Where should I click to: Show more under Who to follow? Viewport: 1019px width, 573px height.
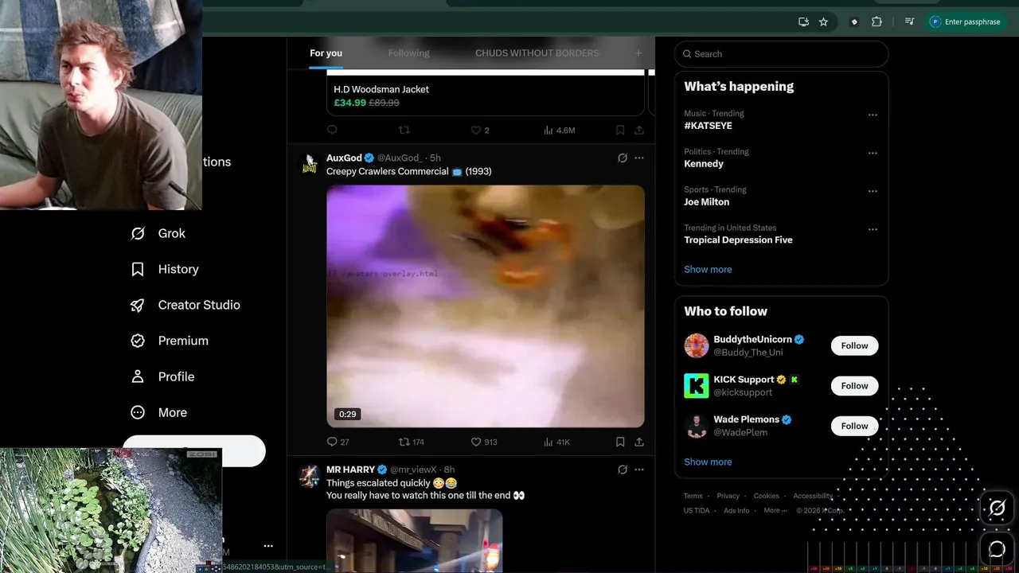click(708, 462)
